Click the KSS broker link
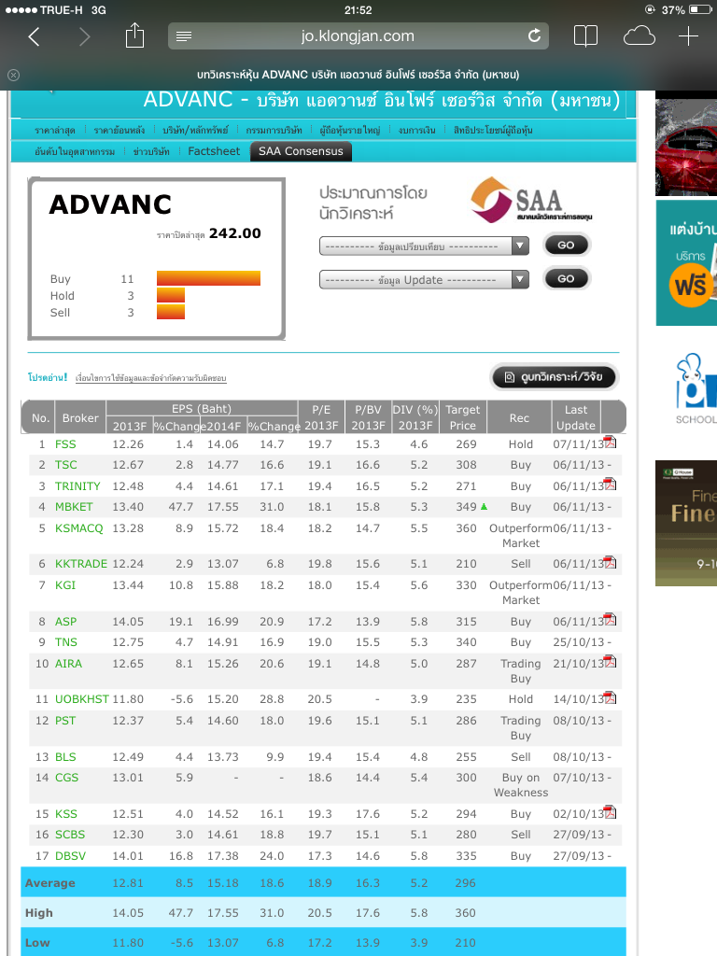Screen dimensions: 717x956 [x=66, y=814]
